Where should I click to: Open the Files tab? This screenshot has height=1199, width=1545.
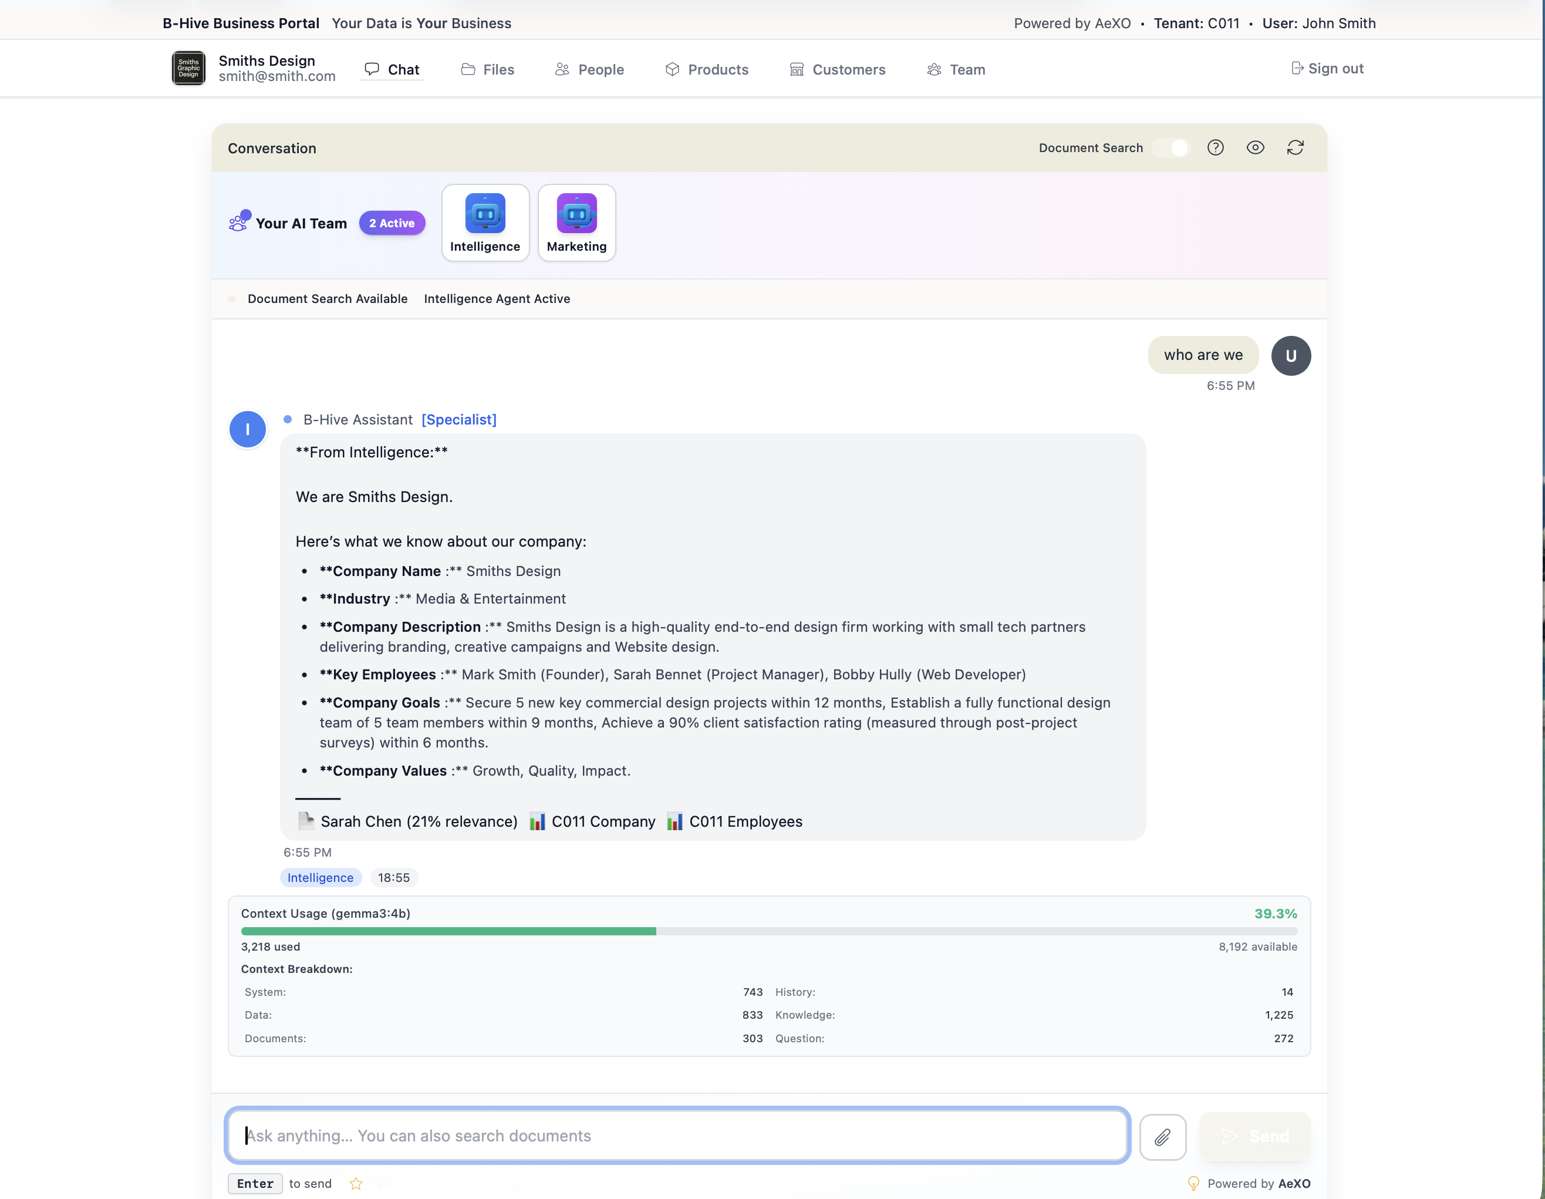tap(487, 69)
